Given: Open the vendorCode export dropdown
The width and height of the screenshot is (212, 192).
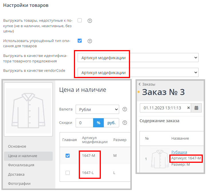Looking at the screenshot, I should 138,73.
